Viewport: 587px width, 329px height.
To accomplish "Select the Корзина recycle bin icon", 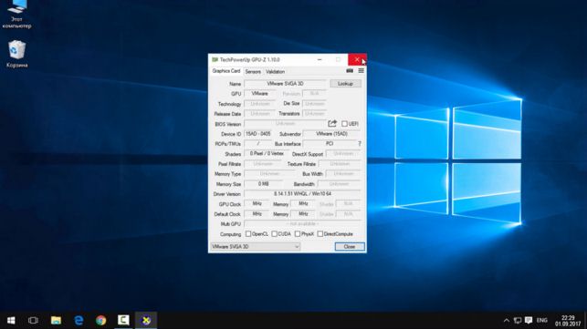I will coord(16,54).
